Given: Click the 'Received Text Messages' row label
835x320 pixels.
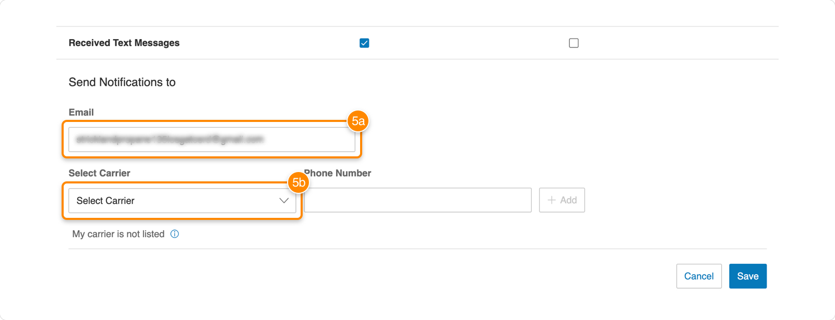Looking at the screenshot, I should click(x=124, y=43).
